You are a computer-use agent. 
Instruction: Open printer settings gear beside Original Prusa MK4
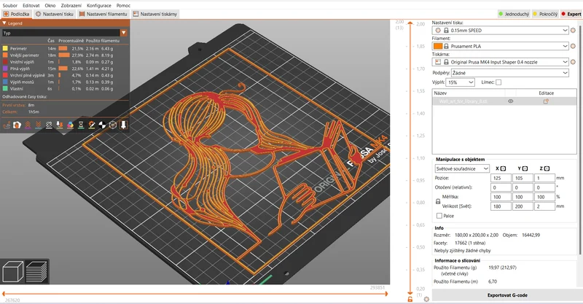pyautogui.click(x=573, y=62)
